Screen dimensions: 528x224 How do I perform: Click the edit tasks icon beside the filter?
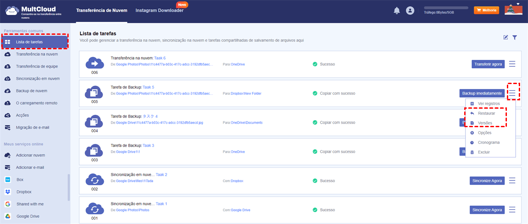[x=506, y=37]
